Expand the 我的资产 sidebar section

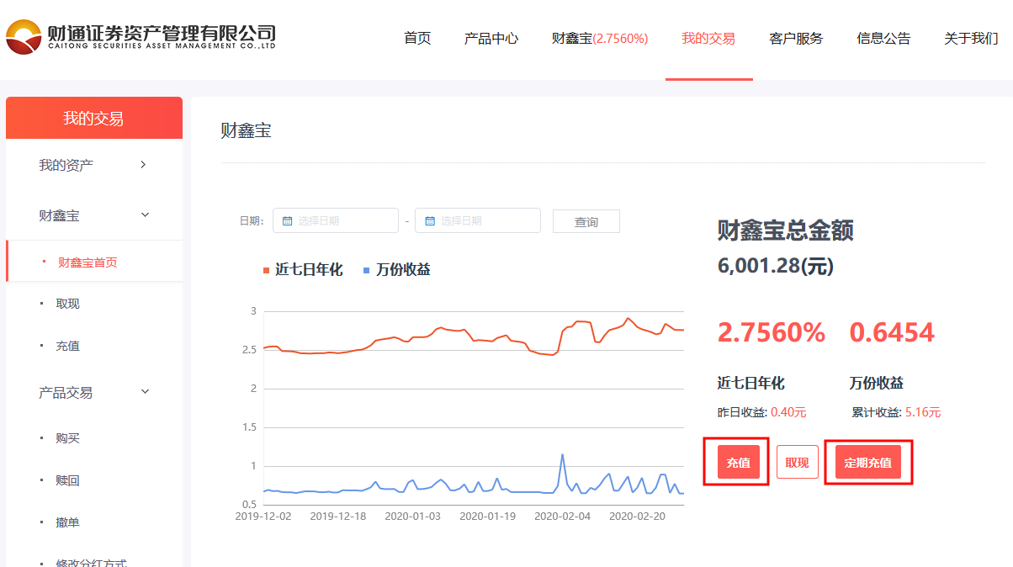(x=94, y=165)
